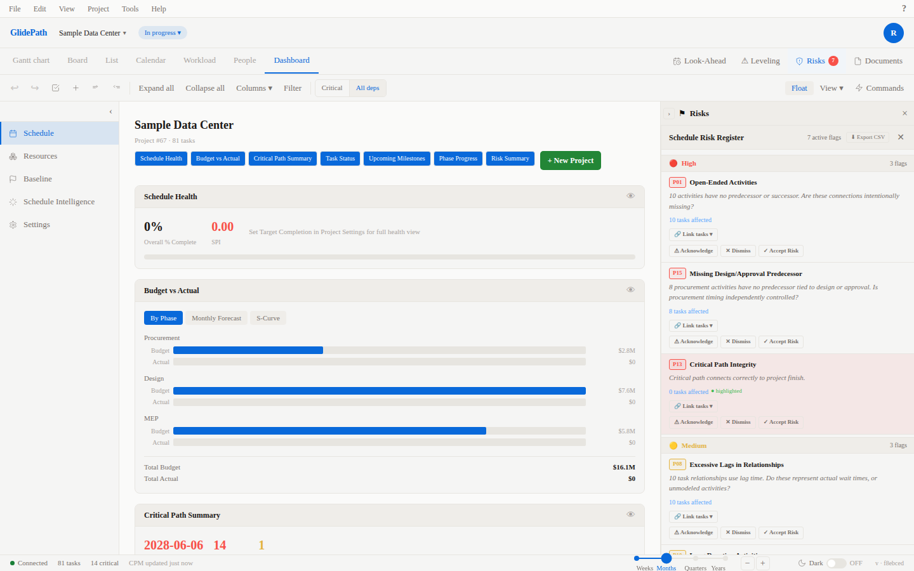Select Resources in the sidebar

click(x=60, y=156)
